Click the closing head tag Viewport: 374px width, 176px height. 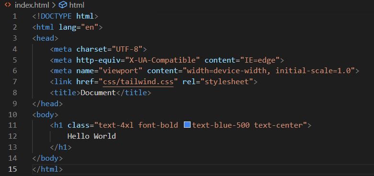coord(47,104)
